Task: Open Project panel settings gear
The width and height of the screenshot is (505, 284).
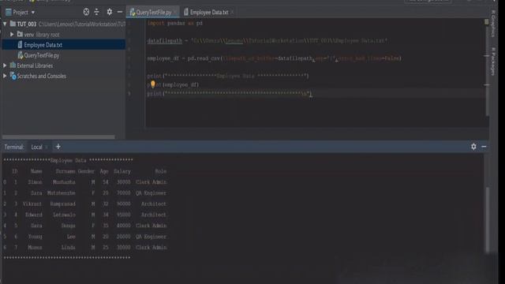Action: point(110,12)
